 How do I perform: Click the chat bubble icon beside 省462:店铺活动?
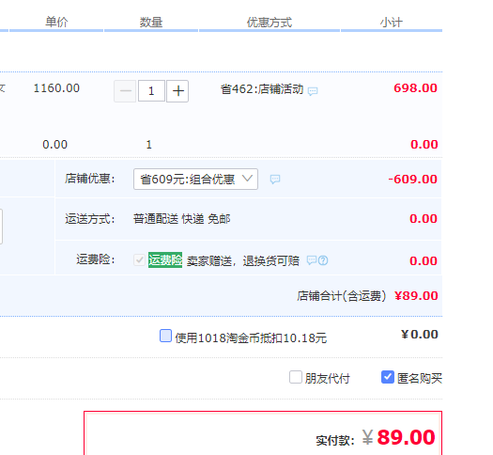tap(313, 91)
